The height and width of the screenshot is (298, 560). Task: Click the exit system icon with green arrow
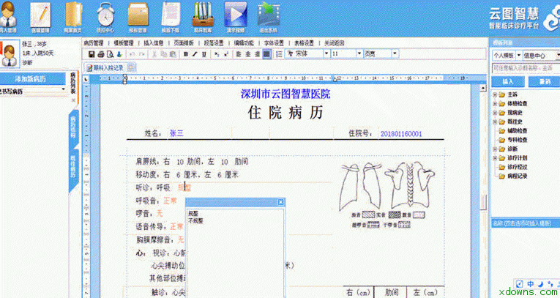tap(269, 17)
